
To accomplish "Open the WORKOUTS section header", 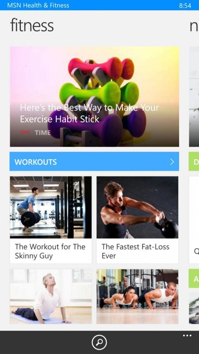I will pyautogui.click(x=94, y=162).
